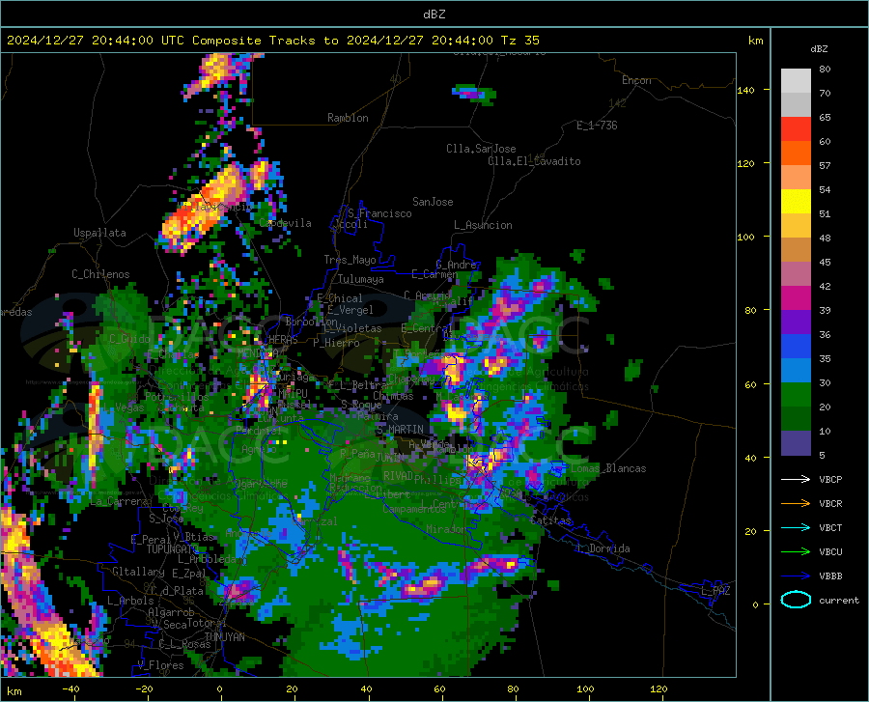Click the '-40' km axis tick label
869x702 pixels.
pos(70,688)
